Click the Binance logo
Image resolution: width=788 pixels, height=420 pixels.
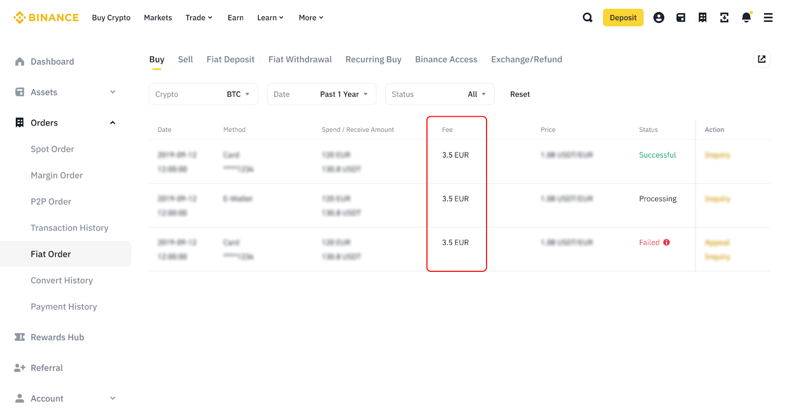46,18
